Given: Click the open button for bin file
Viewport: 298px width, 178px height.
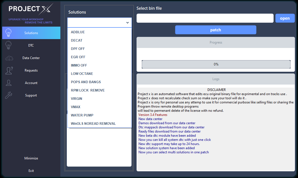Looking at the screenshot, I should (x=285, y=18).
